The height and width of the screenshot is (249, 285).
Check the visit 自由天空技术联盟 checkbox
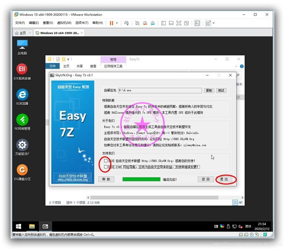click(106, 161)
